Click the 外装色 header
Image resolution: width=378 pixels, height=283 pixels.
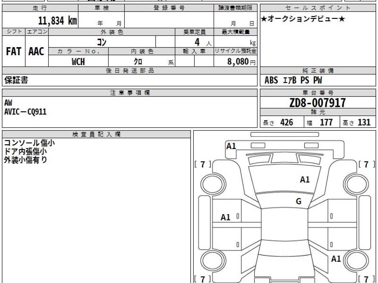pyautogui.click(x=112, y=32)
